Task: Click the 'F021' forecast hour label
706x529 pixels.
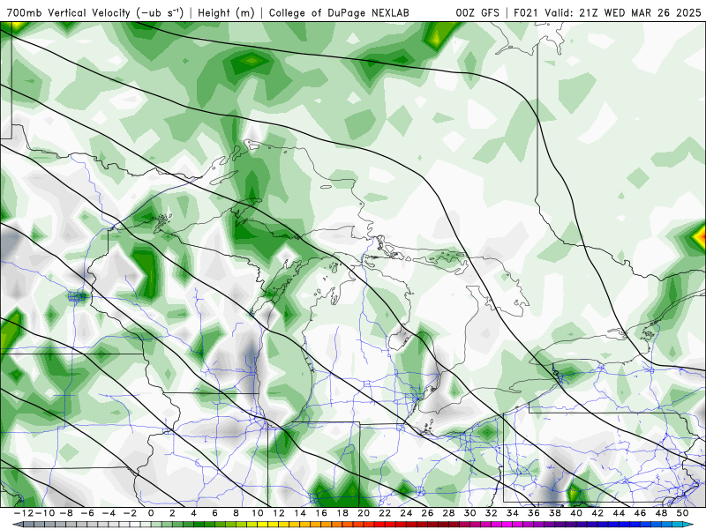Action: [526, 13]
